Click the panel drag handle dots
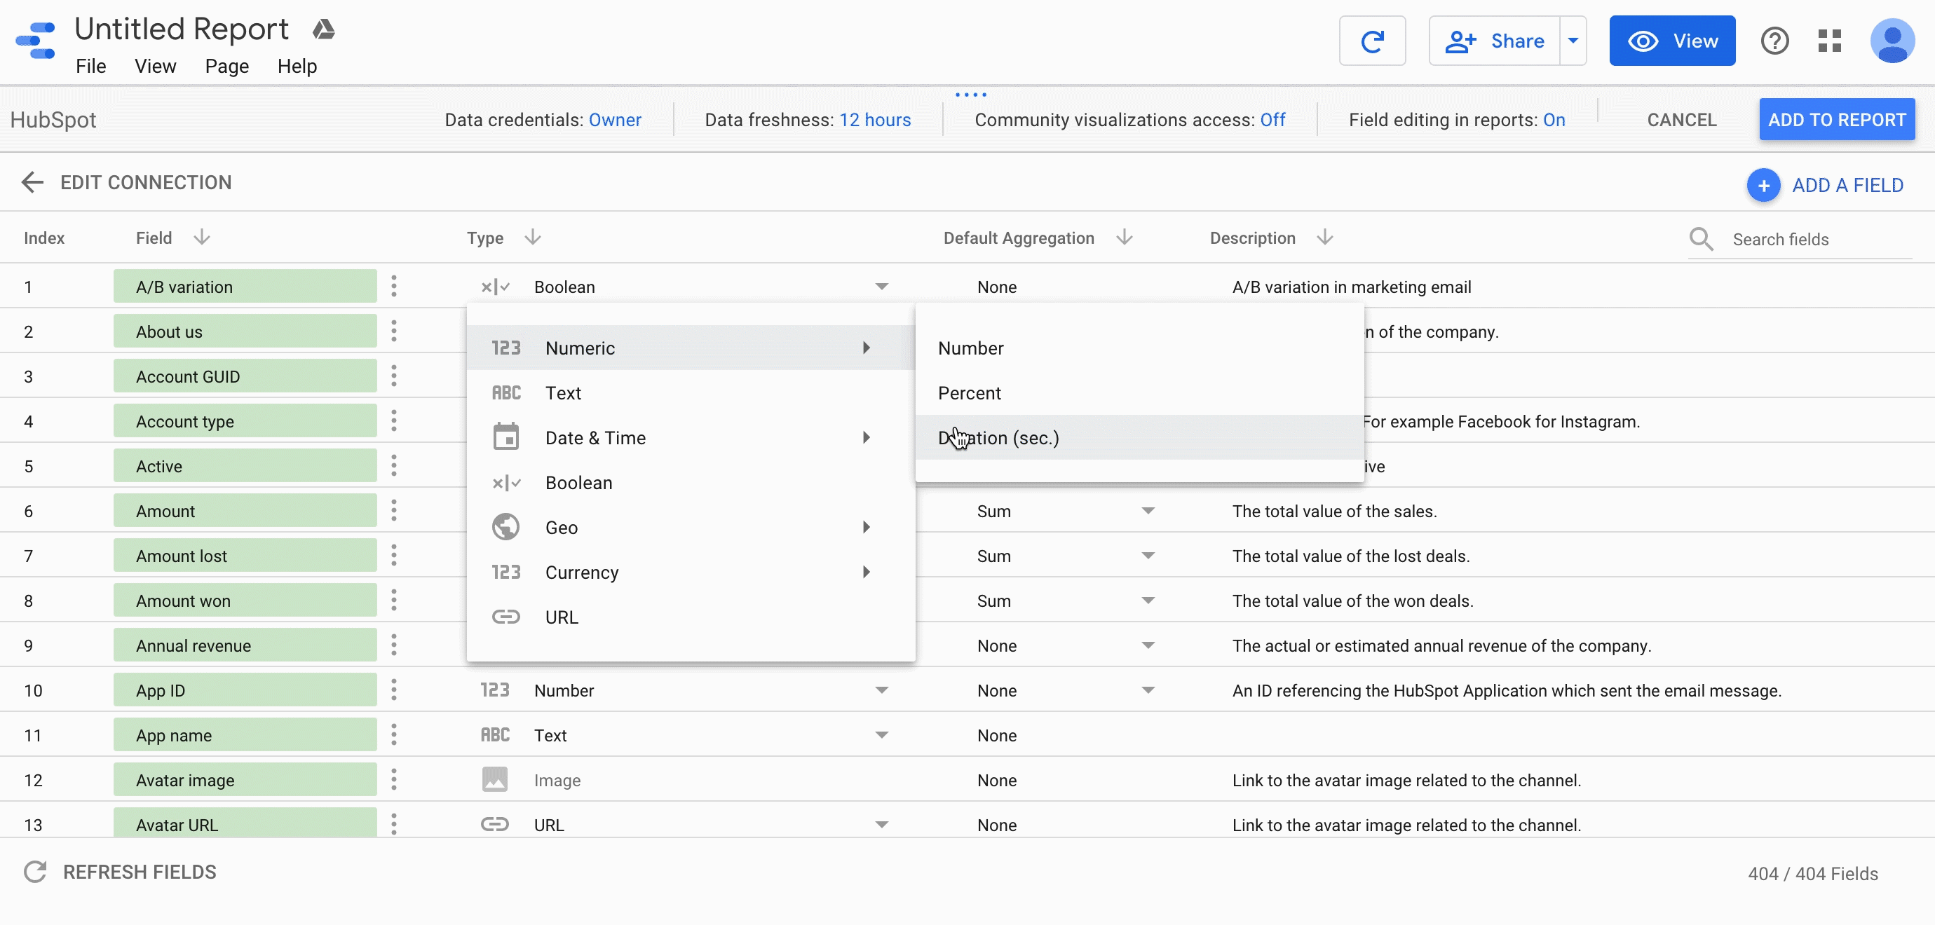The width and height of the screenshot is (1935, 925). 970,95
